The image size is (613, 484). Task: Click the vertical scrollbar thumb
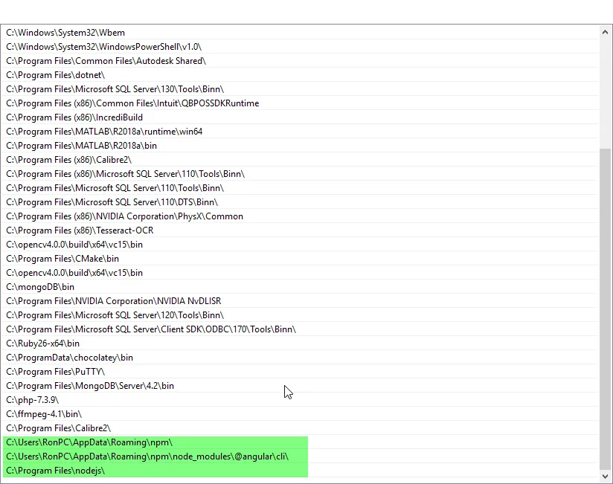click(x=605, y=309)
